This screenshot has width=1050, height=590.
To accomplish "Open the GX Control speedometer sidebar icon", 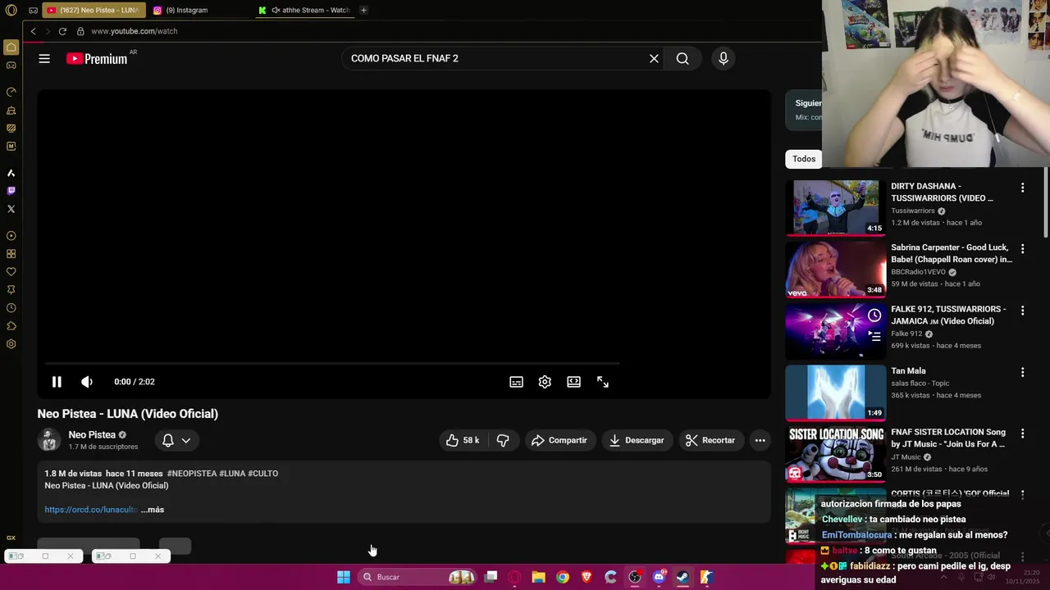I will (x=11, y=92).
